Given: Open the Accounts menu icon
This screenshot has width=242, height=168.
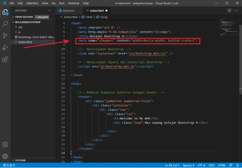Looking at the screenshot, I should pyautogui.click(x=5, y=145).
